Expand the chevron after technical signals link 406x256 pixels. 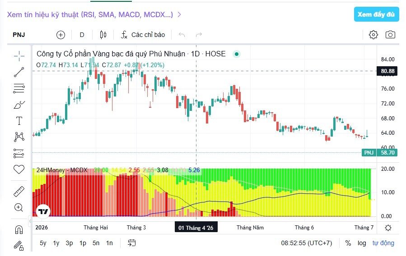click(x=179, y=14)
